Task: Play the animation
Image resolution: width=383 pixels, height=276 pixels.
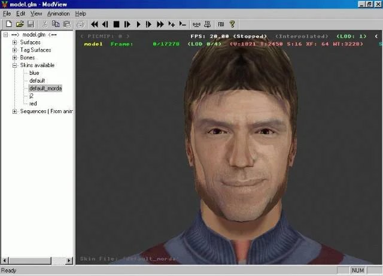Action: (x=138, y=24)
